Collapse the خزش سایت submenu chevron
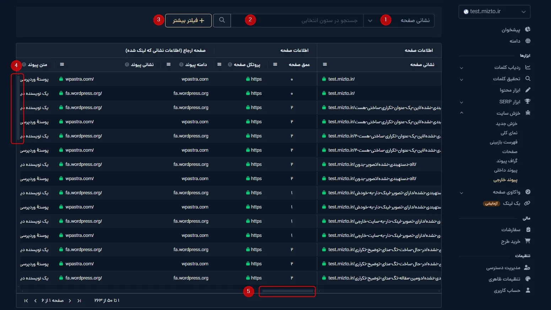551x310 pixels. (461, 113)
